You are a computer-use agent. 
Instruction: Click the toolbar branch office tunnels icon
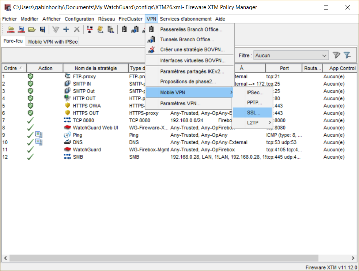point(135,29)
